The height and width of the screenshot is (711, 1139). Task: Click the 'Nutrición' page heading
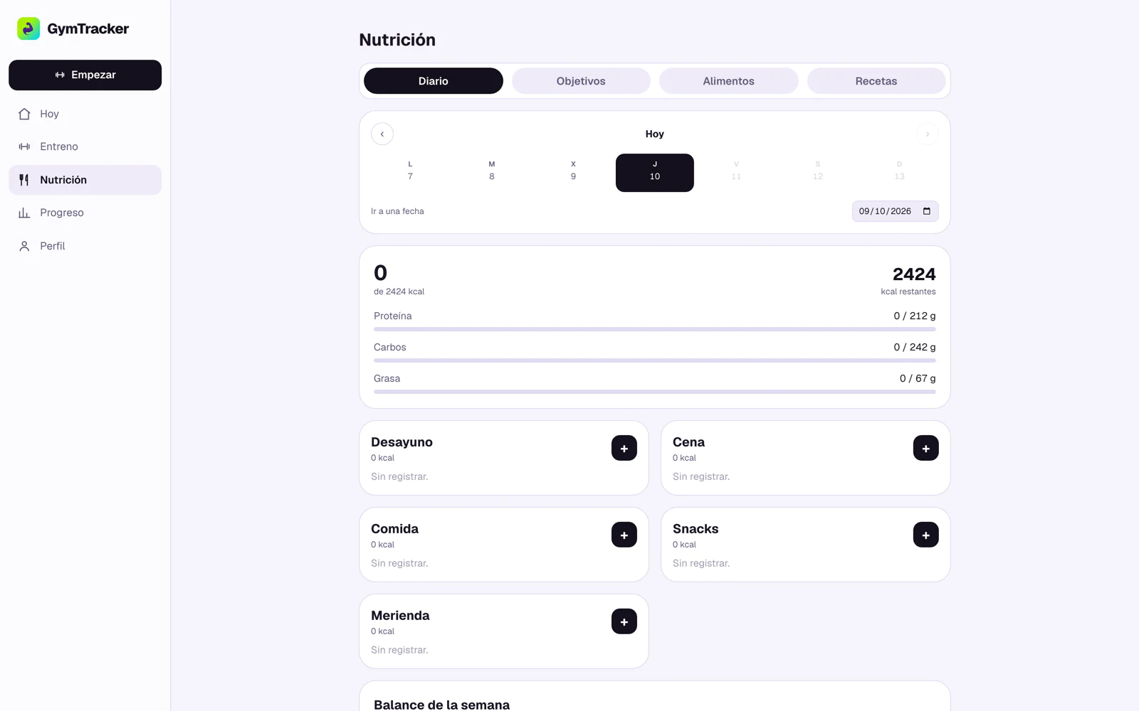[x=397, y=40]
